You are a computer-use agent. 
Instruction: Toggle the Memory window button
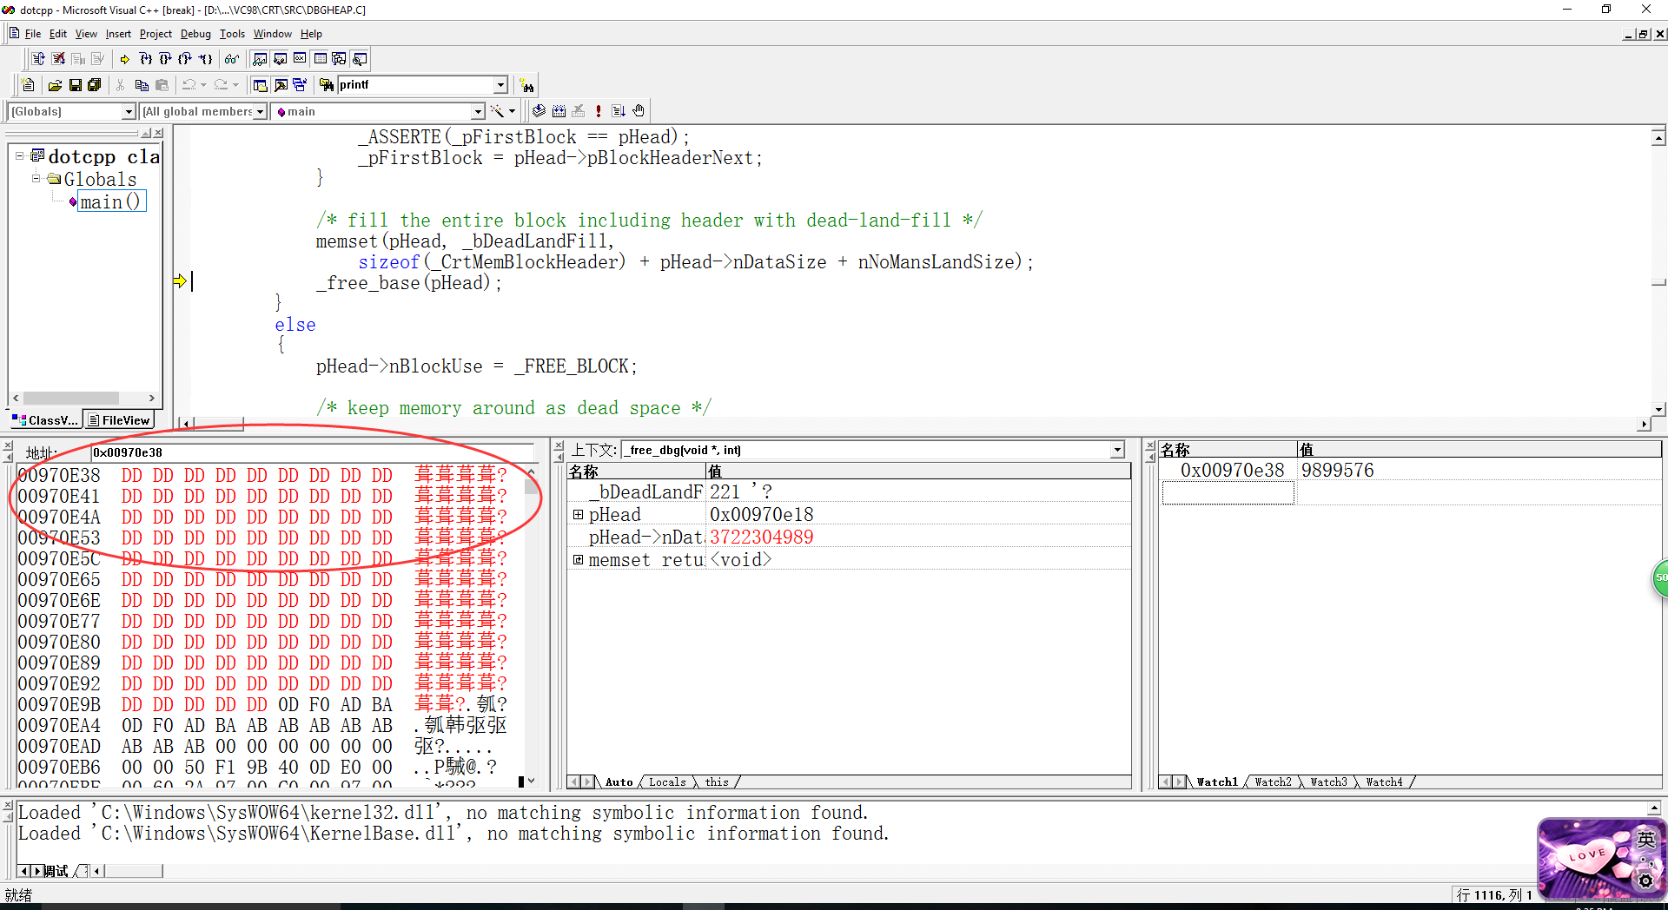coord(320,59)
